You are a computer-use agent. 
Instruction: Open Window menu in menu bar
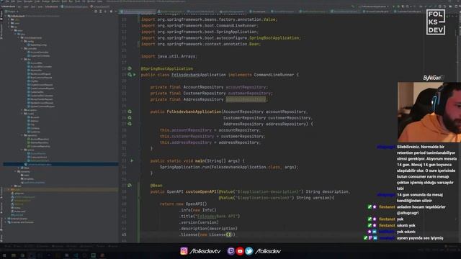pyautogui.click(x=91, y=1)
